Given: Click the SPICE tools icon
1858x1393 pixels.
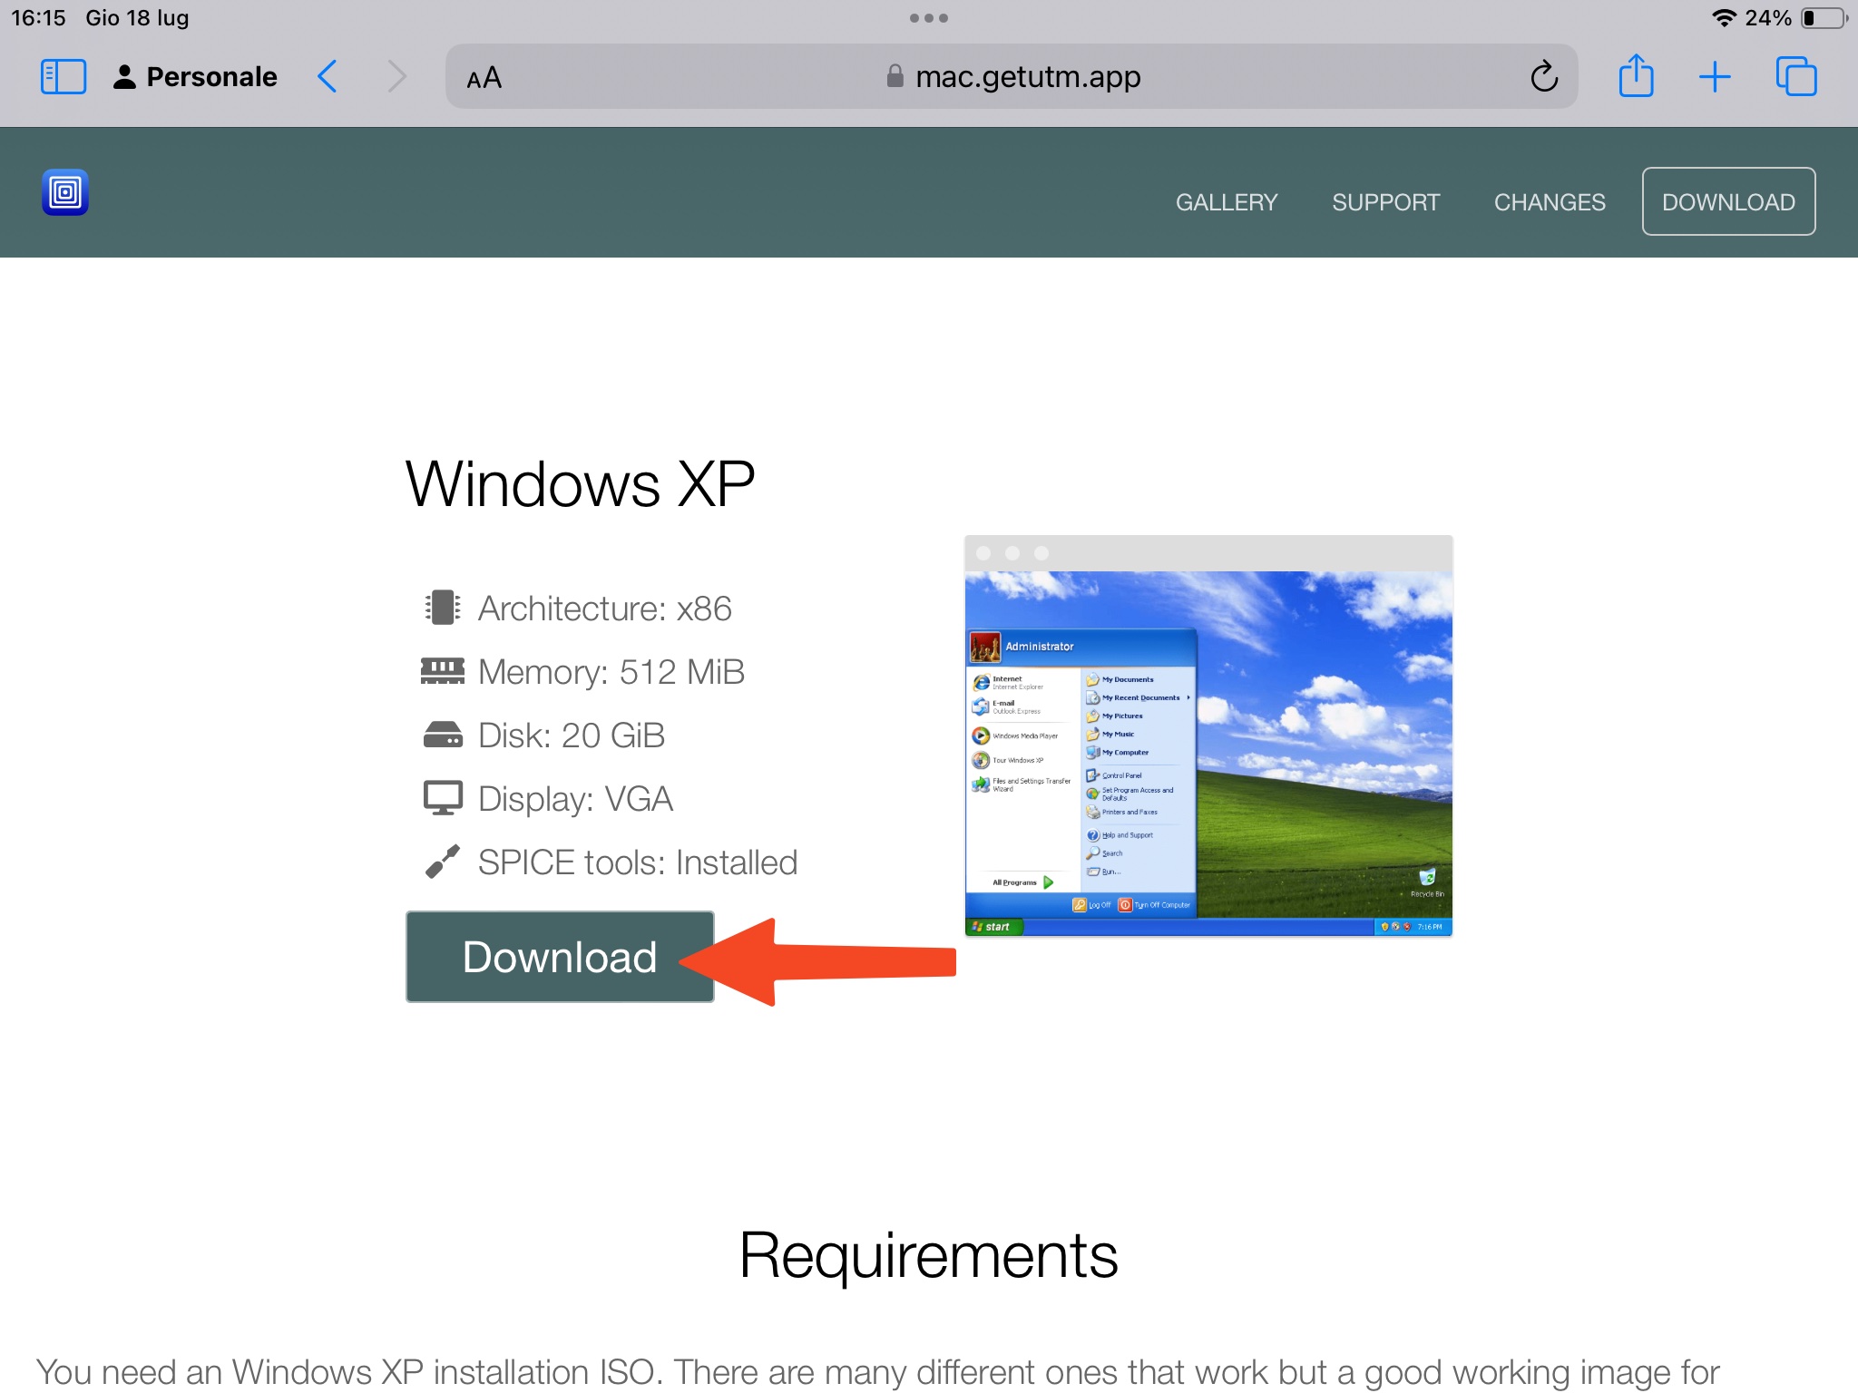Looking at the screenshot, I should [443, 862].
